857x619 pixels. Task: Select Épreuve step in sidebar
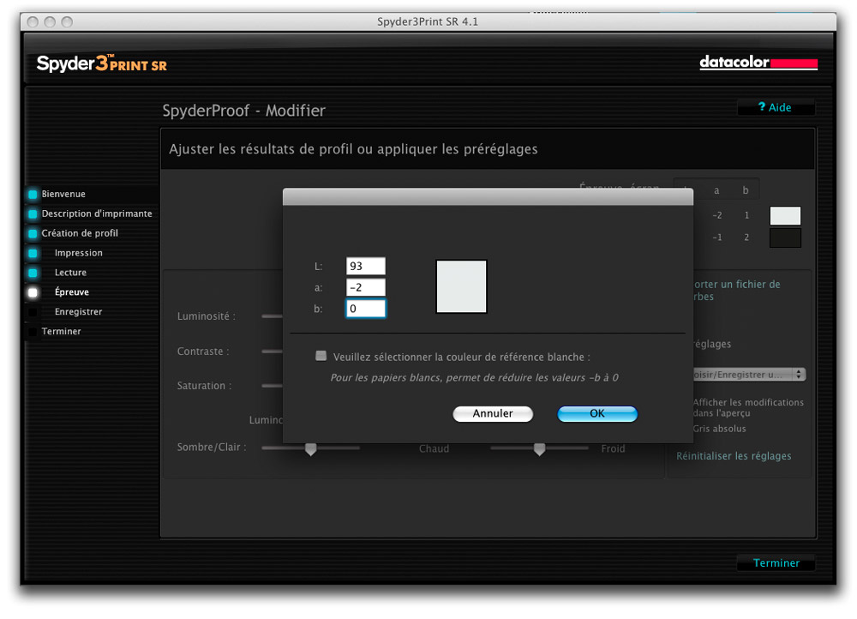72,292
